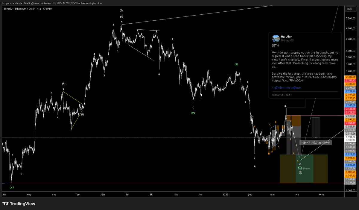The image size is (359, 210).
Task: Click the 2026 year on time axis
Action: pyautogui.click(x=226, y=194)
